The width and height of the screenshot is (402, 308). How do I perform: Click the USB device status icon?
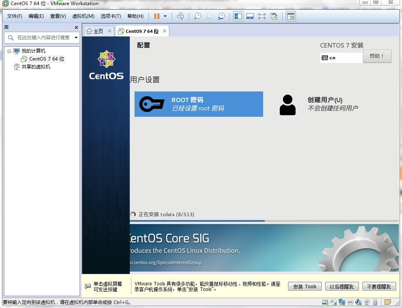coord(375,302)
